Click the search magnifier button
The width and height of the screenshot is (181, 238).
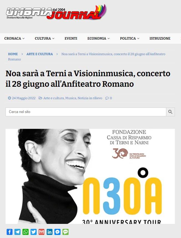pyautogui.click(x=170, y=112)
